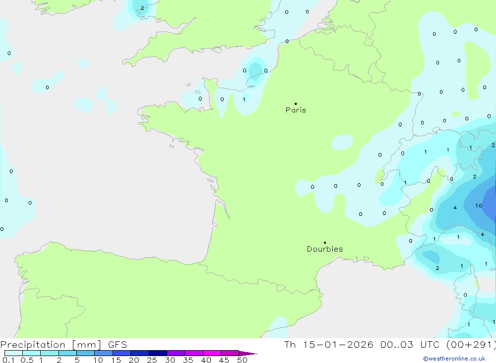Click the "25" legend scale label
Viewport: 496px width, 363px height.
pyautogui.click(x=152, y=360)
